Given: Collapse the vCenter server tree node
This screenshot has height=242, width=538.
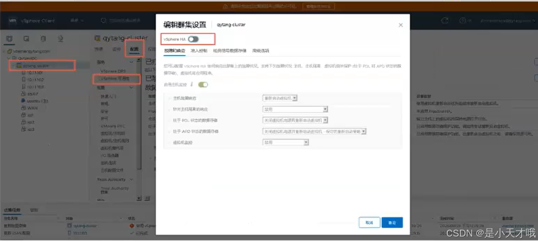Looking at the screenshot, I should (4, 51).
